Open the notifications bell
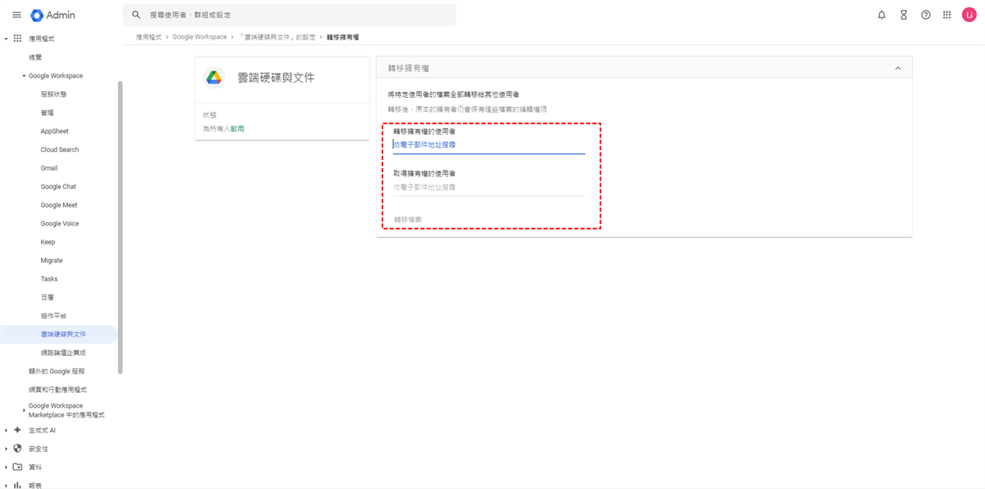Screen dimensions: 985x489 [882, 15]
